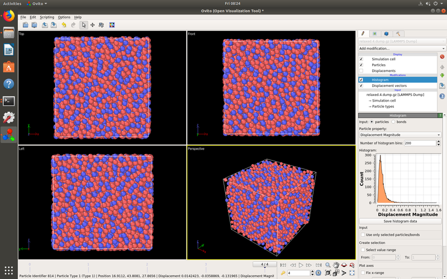The image size is (447, 279).
Task: Step to the next animation frame
Action: click(309, 265)
